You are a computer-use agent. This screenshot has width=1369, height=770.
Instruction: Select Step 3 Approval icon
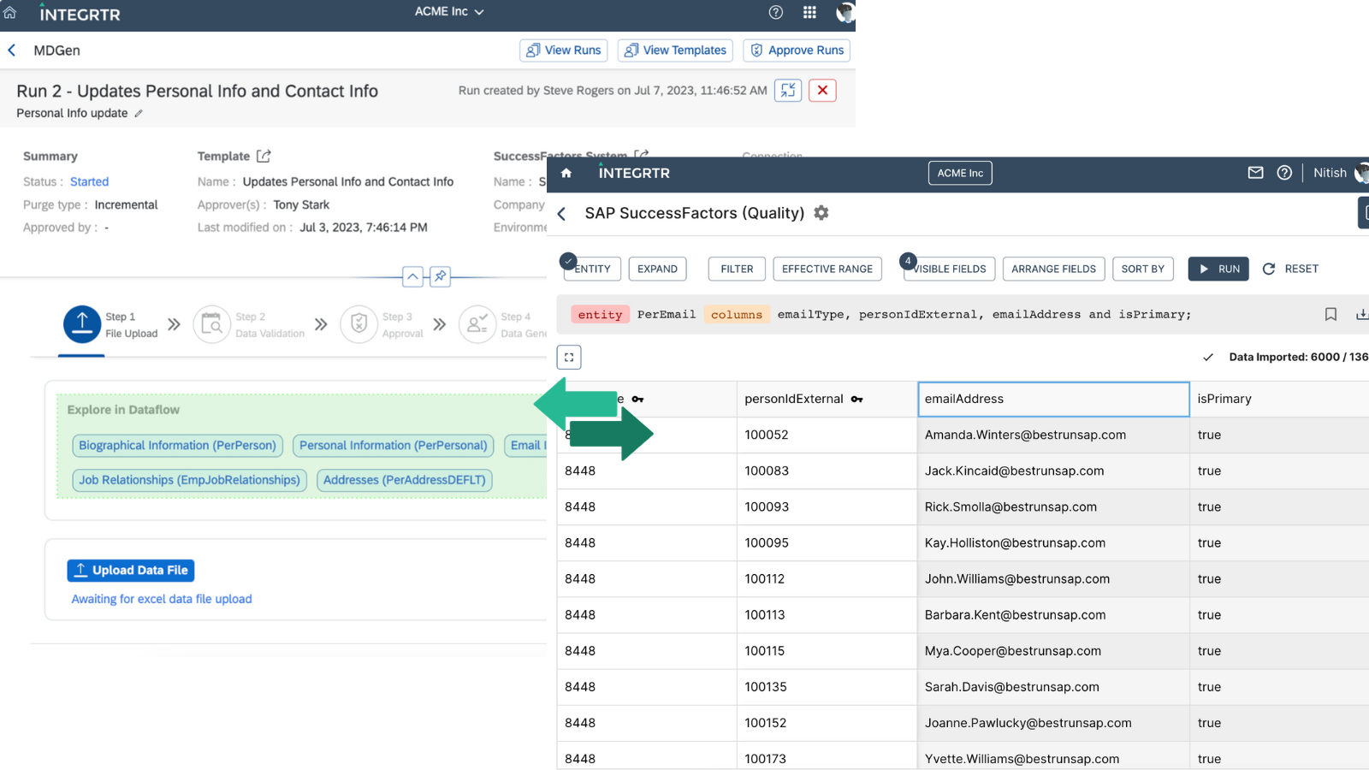click(359, 324)
